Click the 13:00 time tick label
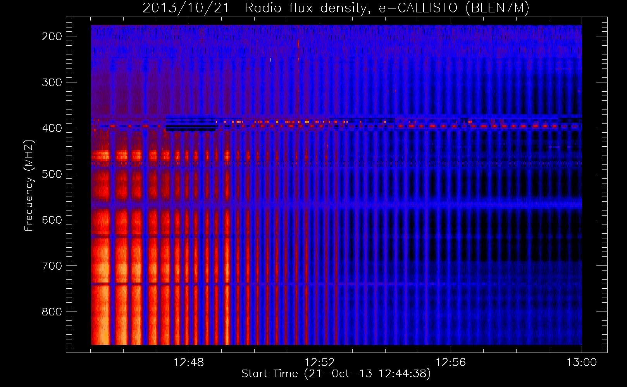Image resolution: width=627 pixels, height=387 pixels. 582,363
